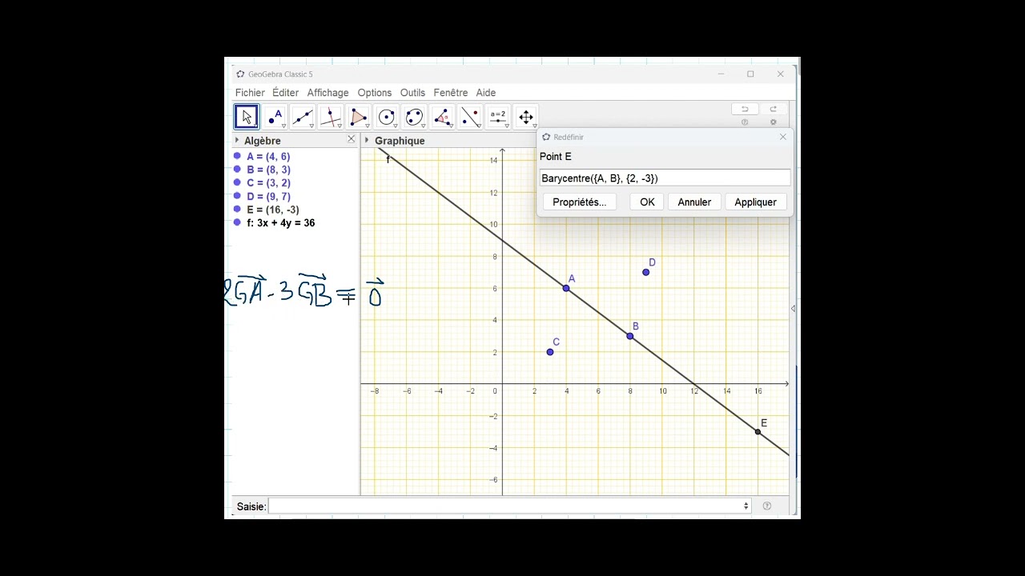This screenshot has width=1025, height=576.
Task: Select the Angle tool
Action: click(x=442, y=117)
